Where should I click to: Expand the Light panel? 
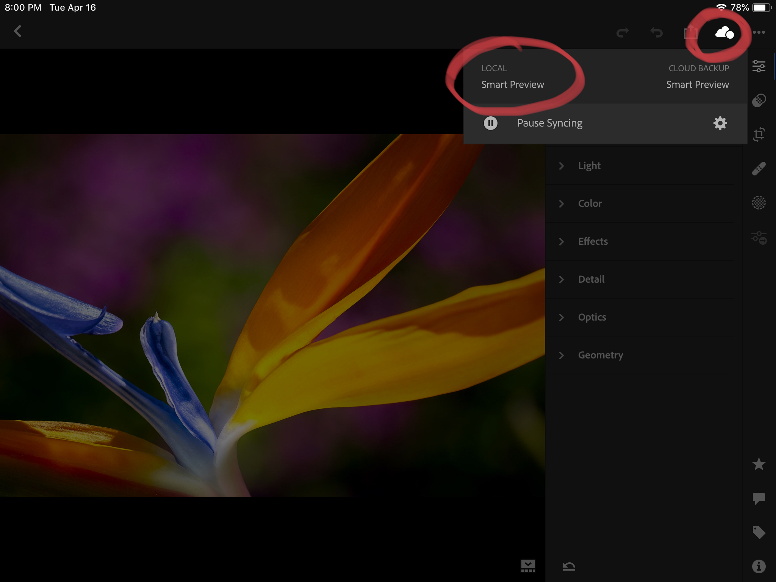click(x=640, y=166)
